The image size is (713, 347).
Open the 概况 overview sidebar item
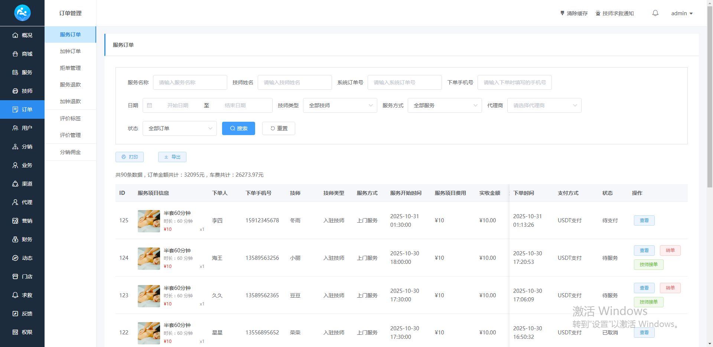22,35
